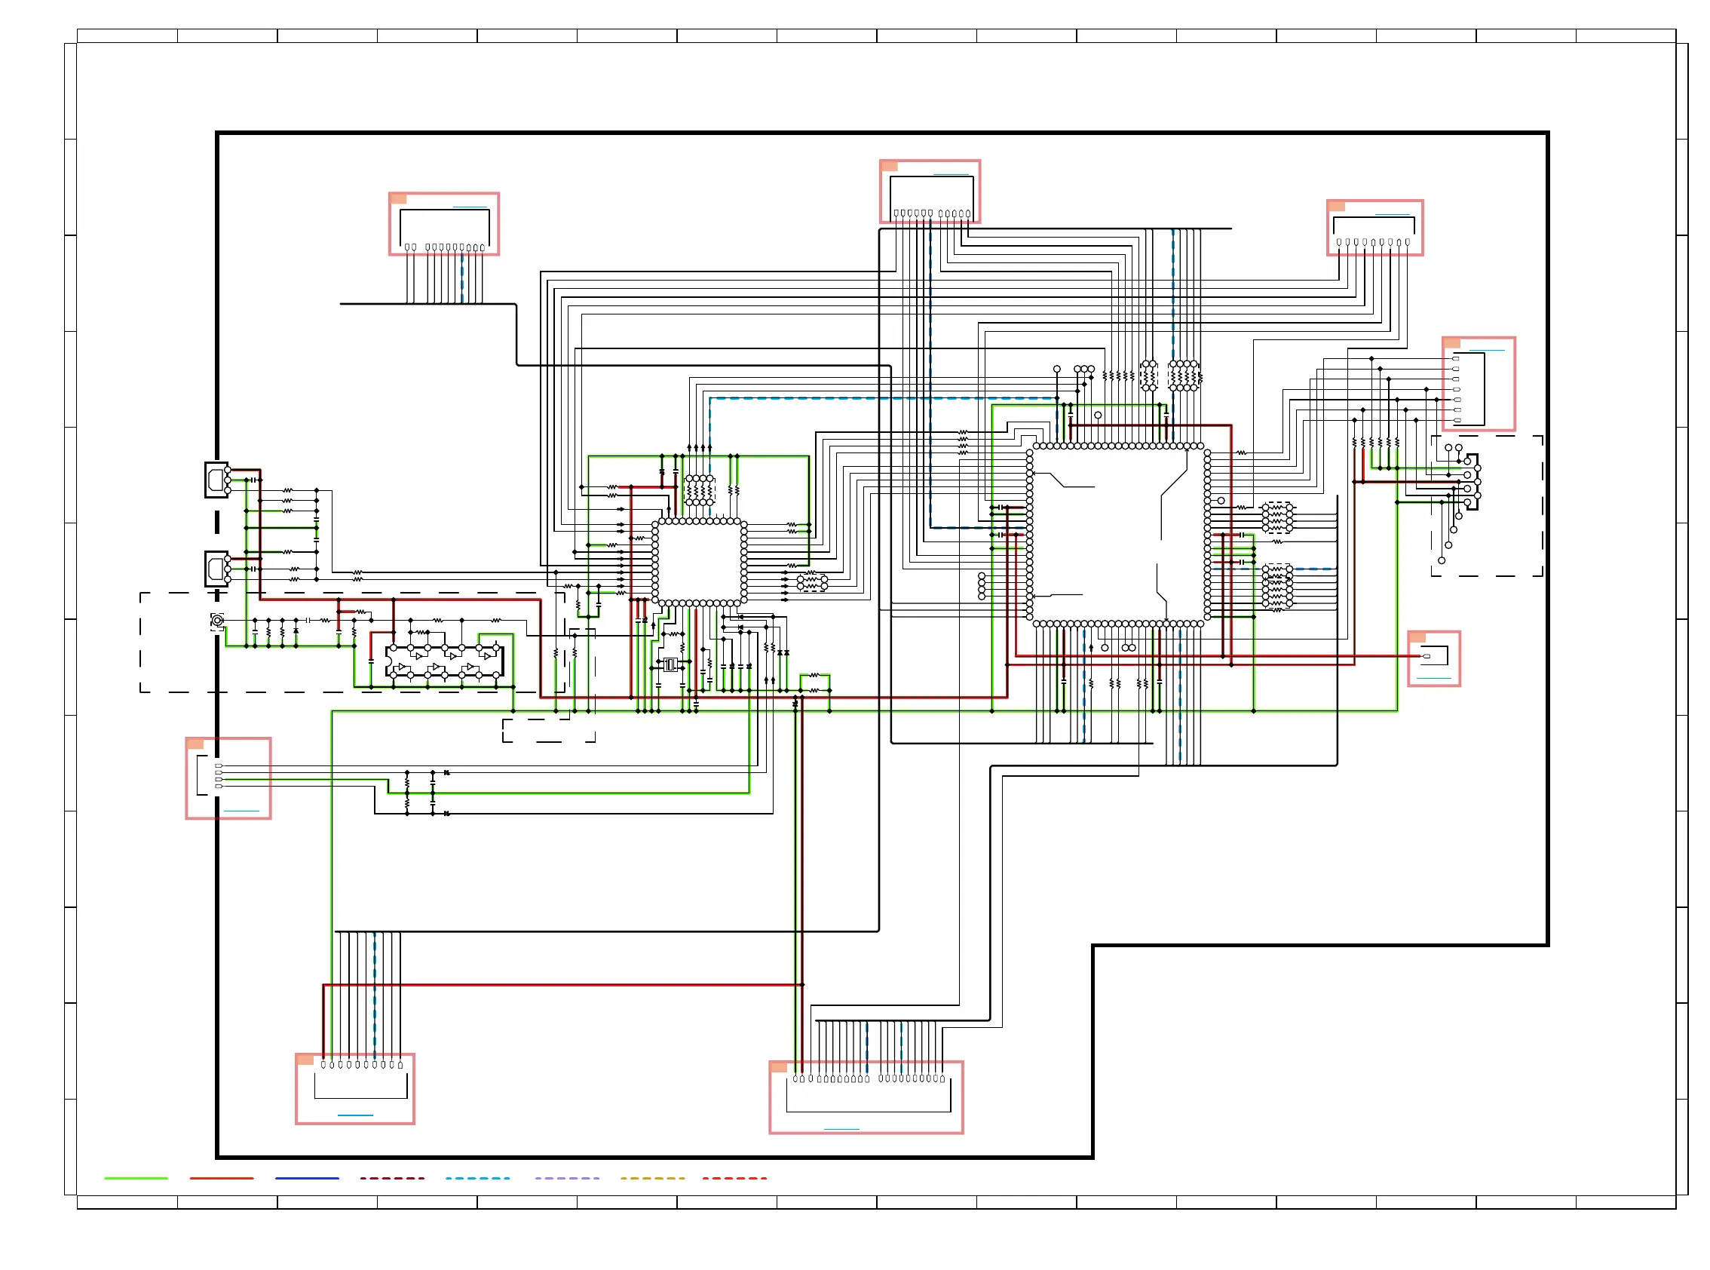
Task: Click the orange tag on top-center connector box
Action: pyautogui.click(x=889, y=166)
